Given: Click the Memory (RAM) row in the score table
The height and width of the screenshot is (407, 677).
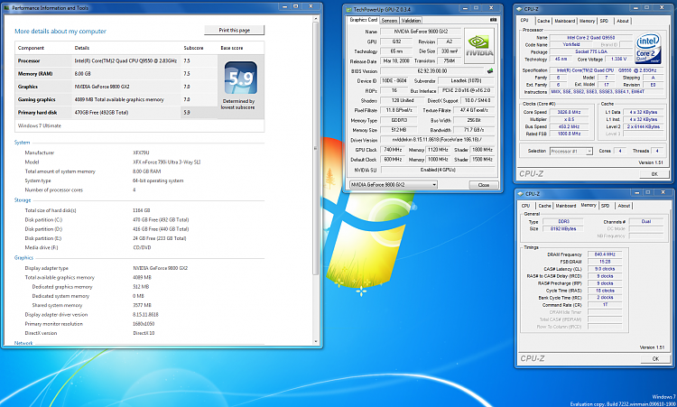Looking at the screenshot, I should pos(116,74).
